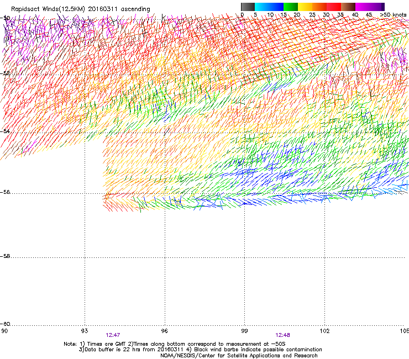Click the purple '12:48' time label
This screenshot has height=359, width=409.
(x=283, y=335)
